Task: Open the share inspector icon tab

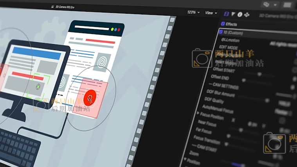Action: point(247,15)
